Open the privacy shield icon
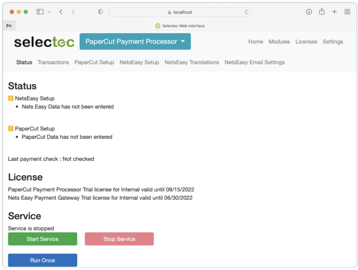 click(100, 12)
